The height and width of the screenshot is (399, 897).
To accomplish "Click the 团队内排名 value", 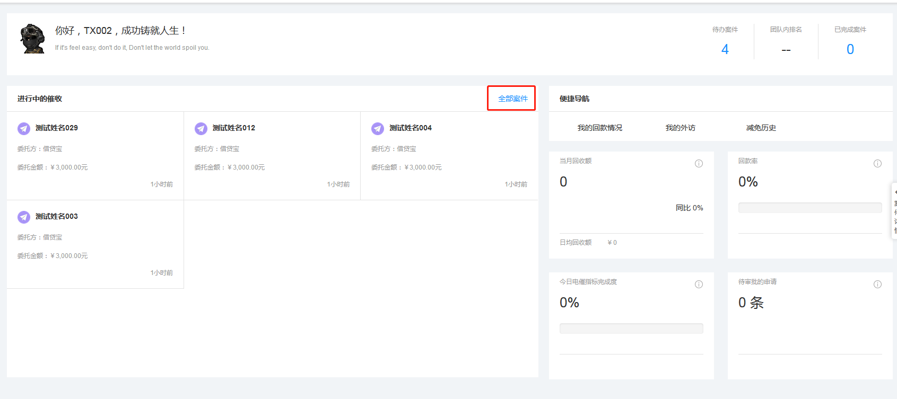I will tap(786, 50).
